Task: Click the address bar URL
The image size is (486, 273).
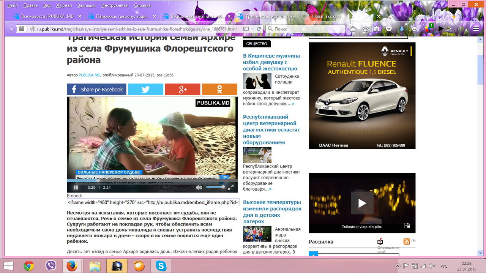Action: (x=137, y=29)
